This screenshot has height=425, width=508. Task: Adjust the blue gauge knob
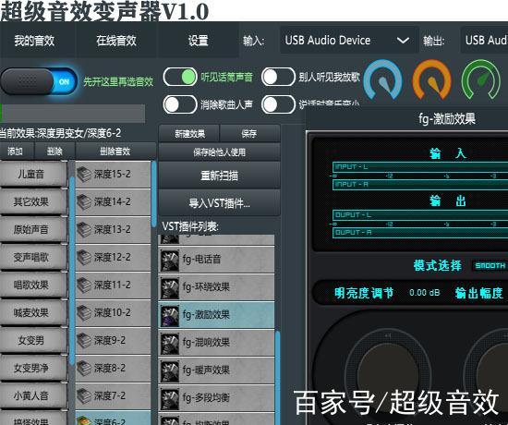(x=383, y=80)
